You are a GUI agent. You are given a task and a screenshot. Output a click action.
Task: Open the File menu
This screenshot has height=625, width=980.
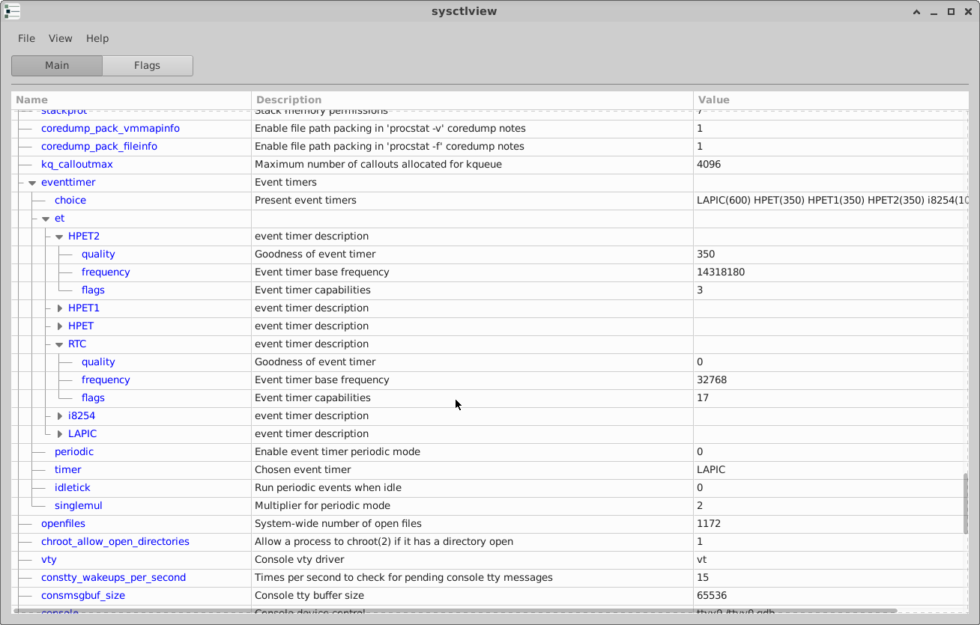[26, 38]
